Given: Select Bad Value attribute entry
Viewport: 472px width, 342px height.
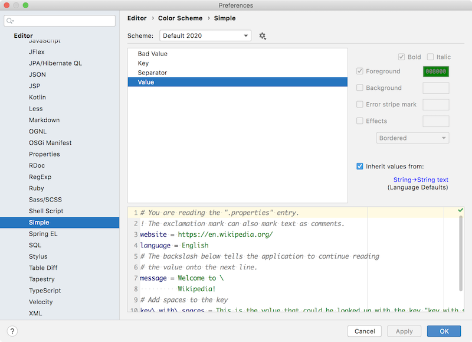Looking at the screenshot, I should (152, 54).
